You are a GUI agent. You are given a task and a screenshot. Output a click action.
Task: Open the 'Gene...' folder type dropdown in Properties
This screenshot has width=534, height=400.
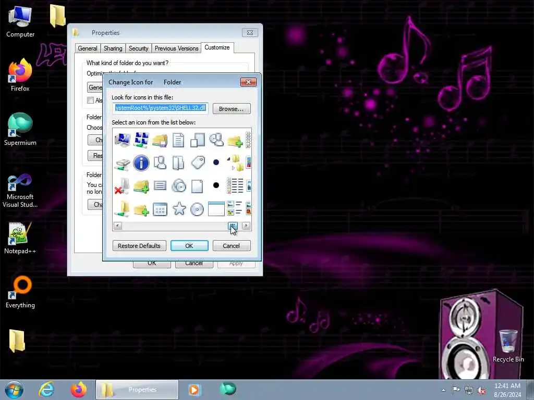pos(95,87)
